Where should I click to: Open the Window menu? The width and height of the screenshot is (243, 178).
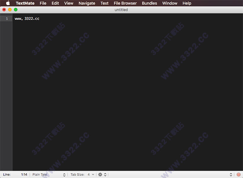170,3
